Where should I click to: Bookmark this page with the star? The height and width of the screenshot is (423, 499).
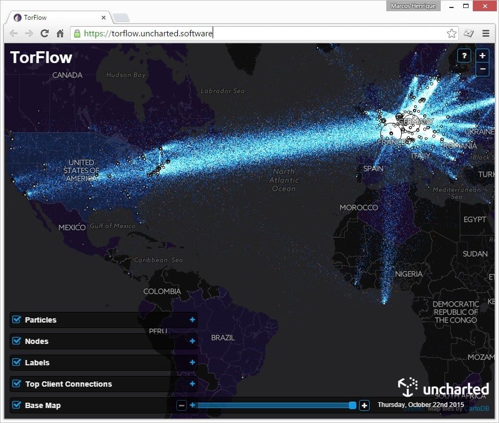451,34
